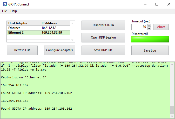The image size is (175, 119).
Task: Select the Ethernet 2 adapter row
Action: click(38, 33)
